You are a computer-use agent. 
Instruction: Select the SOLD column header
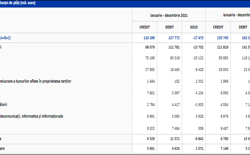(x=193, y=27)
